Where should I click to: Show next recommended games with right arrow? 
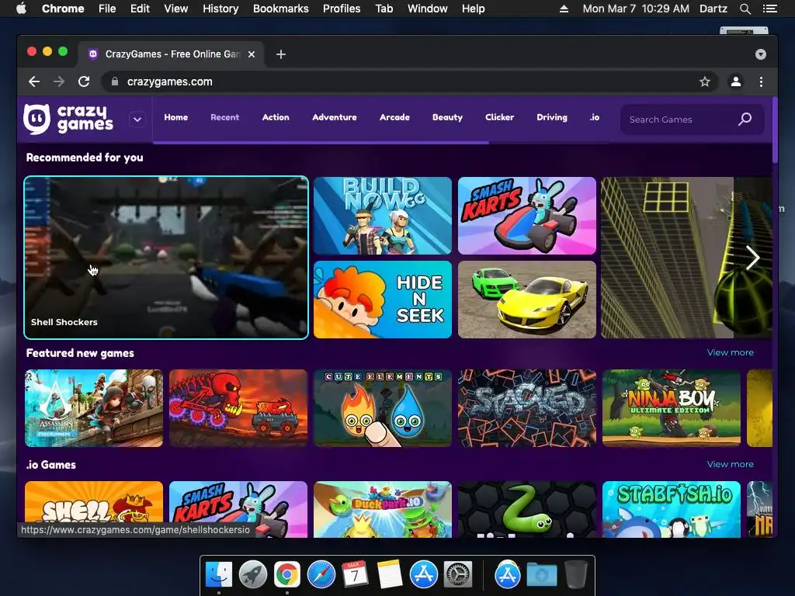[753, 258]
